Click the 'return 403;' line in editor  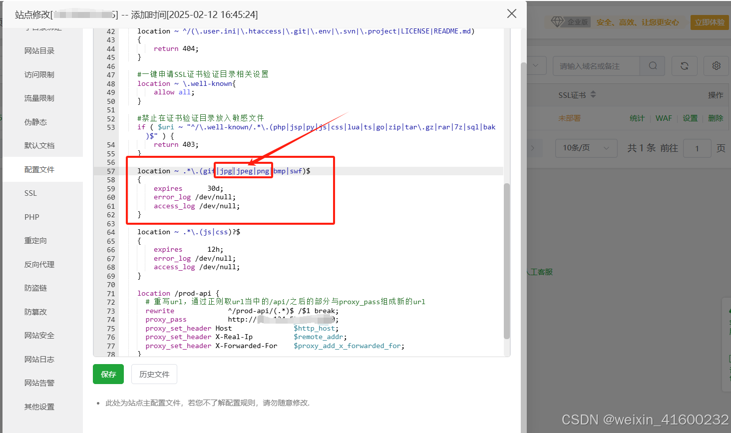176,144
